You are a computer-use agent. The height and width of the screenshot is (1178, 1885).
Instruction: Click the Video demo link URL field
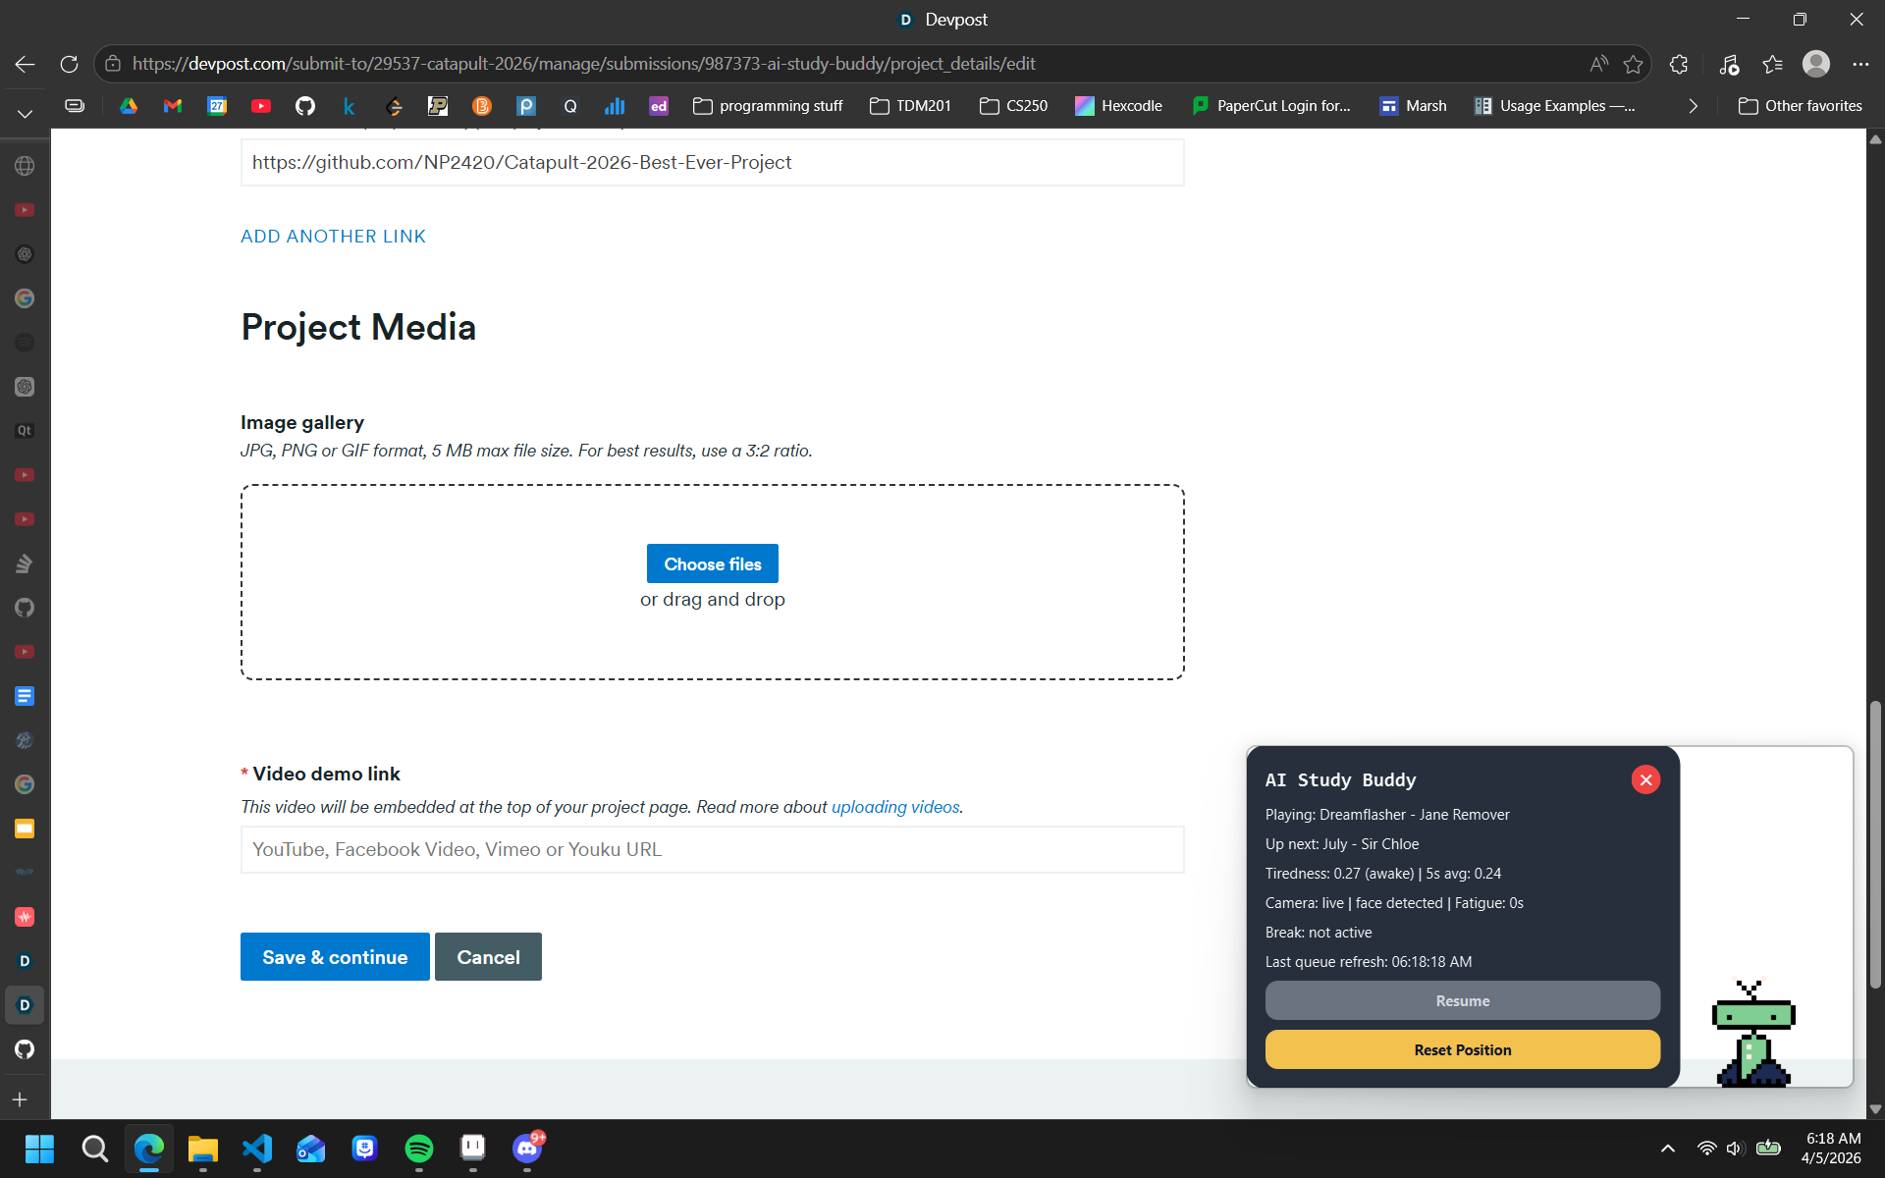tap(712, 849)
